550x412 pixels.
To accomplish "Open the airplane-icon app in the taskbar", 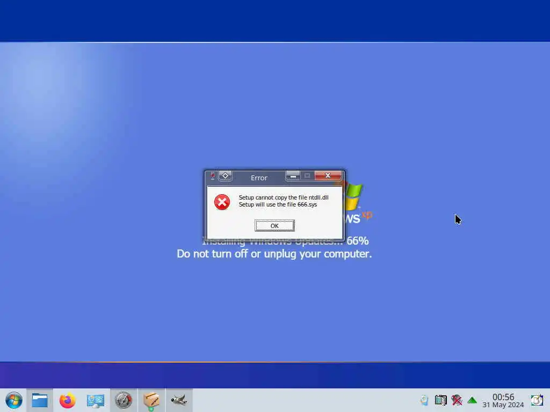I will coord(179,400).
